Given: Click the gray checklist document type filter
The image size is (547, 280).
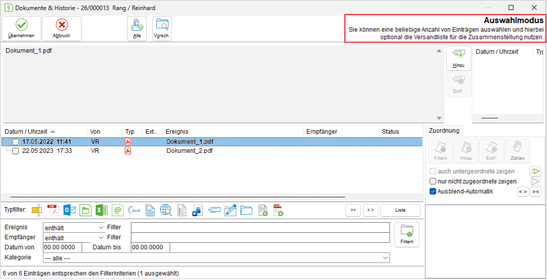Looking at the screenshot, I should 182,210.
